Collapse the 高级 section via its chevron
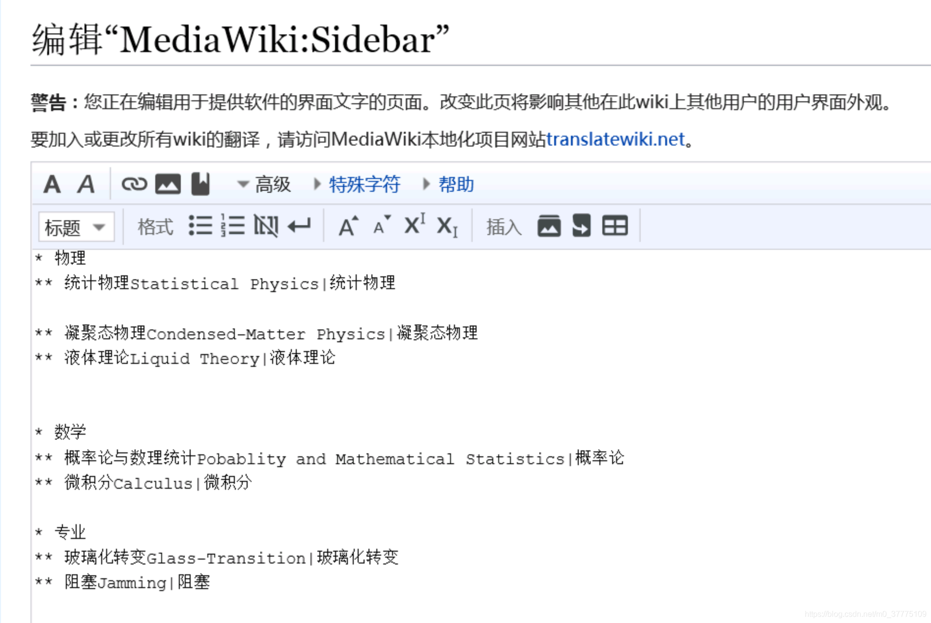This screenshot has height=623, width=931. coord(243,184)
